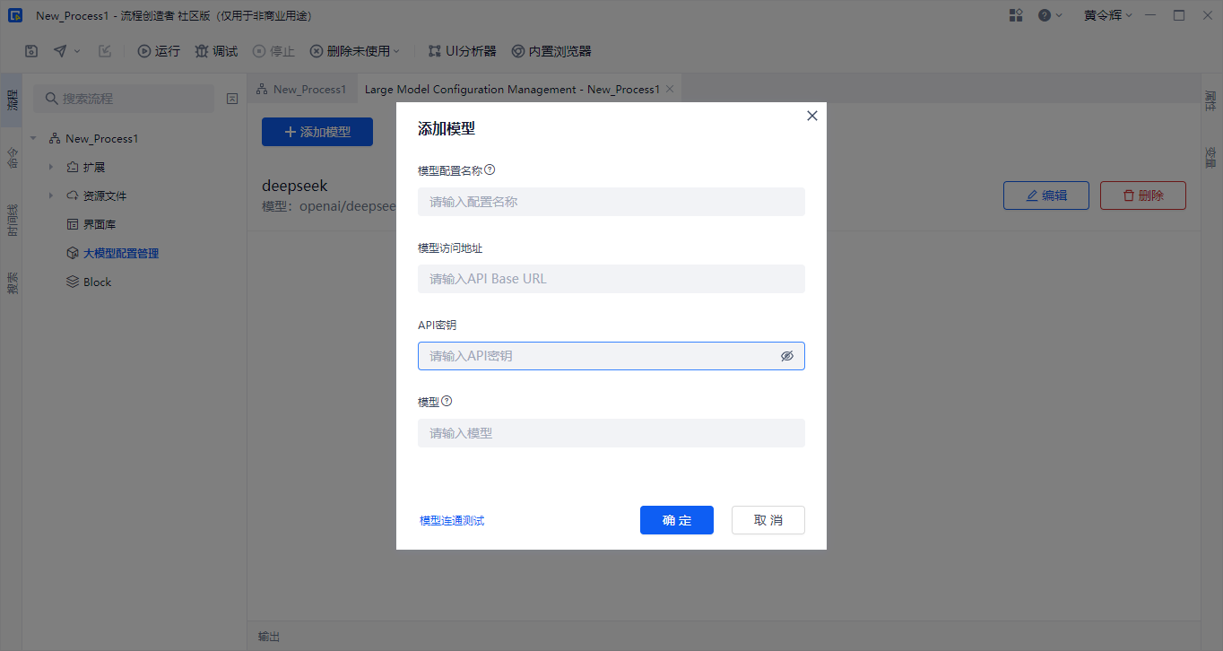1223x651 pixels.
Task: Open the 删除未使用 dropdown
Action: point(355,51)
